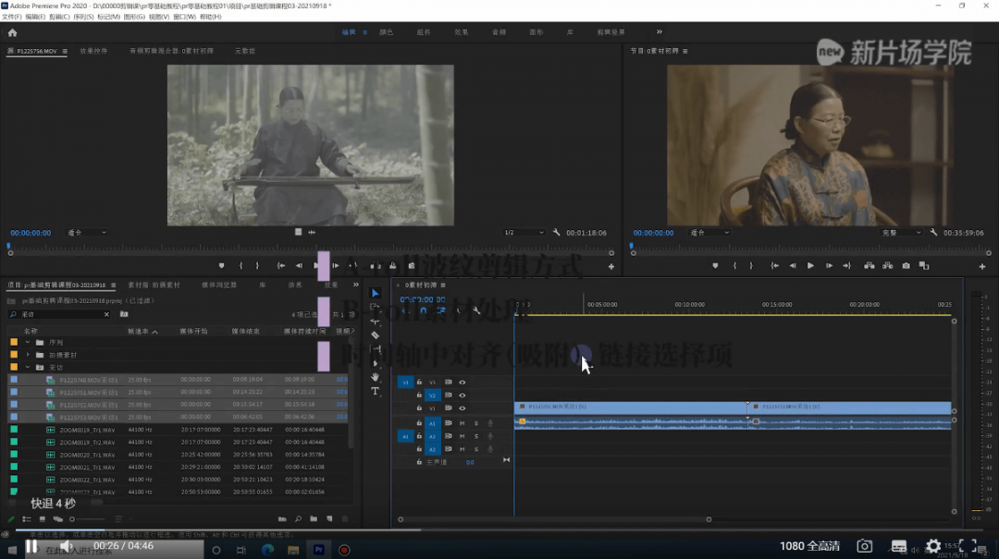This screenshot has width=999, height=559.
Task: Switch Project panel to icon view
Action: click(42, 519)
